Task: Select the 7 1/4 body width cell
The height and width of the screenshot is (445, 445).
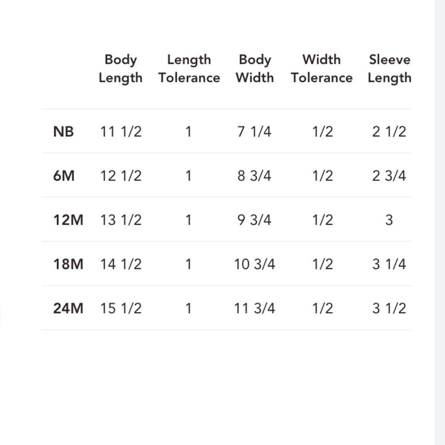Action: [x=255, y=132]
